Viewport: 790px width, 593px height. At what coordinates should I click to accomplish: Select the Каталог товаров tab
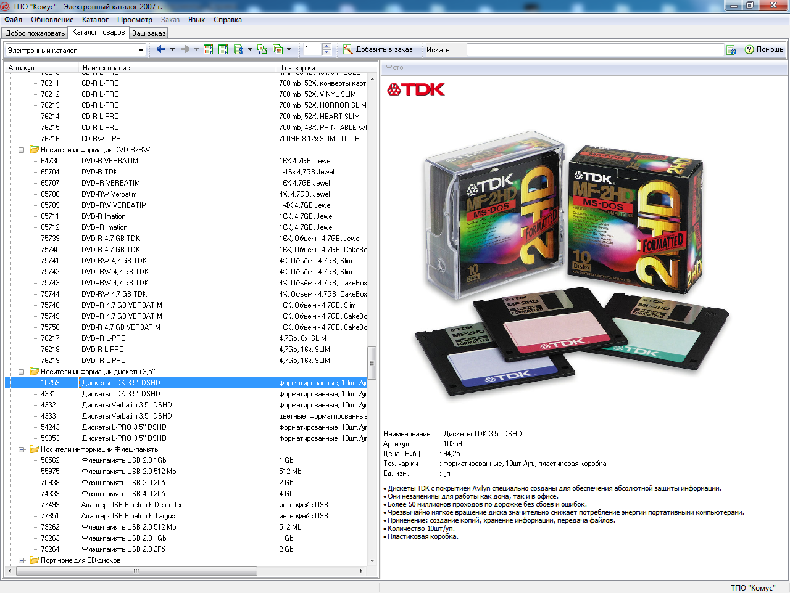[x=98, y=32]
